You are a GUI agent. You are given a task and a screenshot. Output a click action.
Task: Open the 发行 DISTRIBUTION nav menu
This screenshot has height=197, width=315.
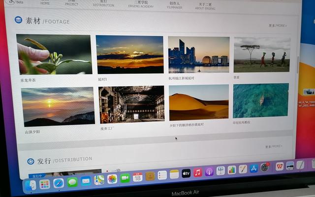(x=103, y=3)
